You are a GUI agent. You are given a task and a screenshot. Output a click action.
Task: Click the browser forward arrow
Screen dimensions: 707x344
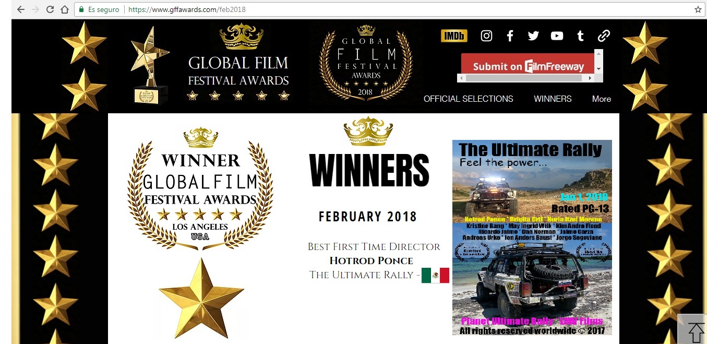pos(35,9)
